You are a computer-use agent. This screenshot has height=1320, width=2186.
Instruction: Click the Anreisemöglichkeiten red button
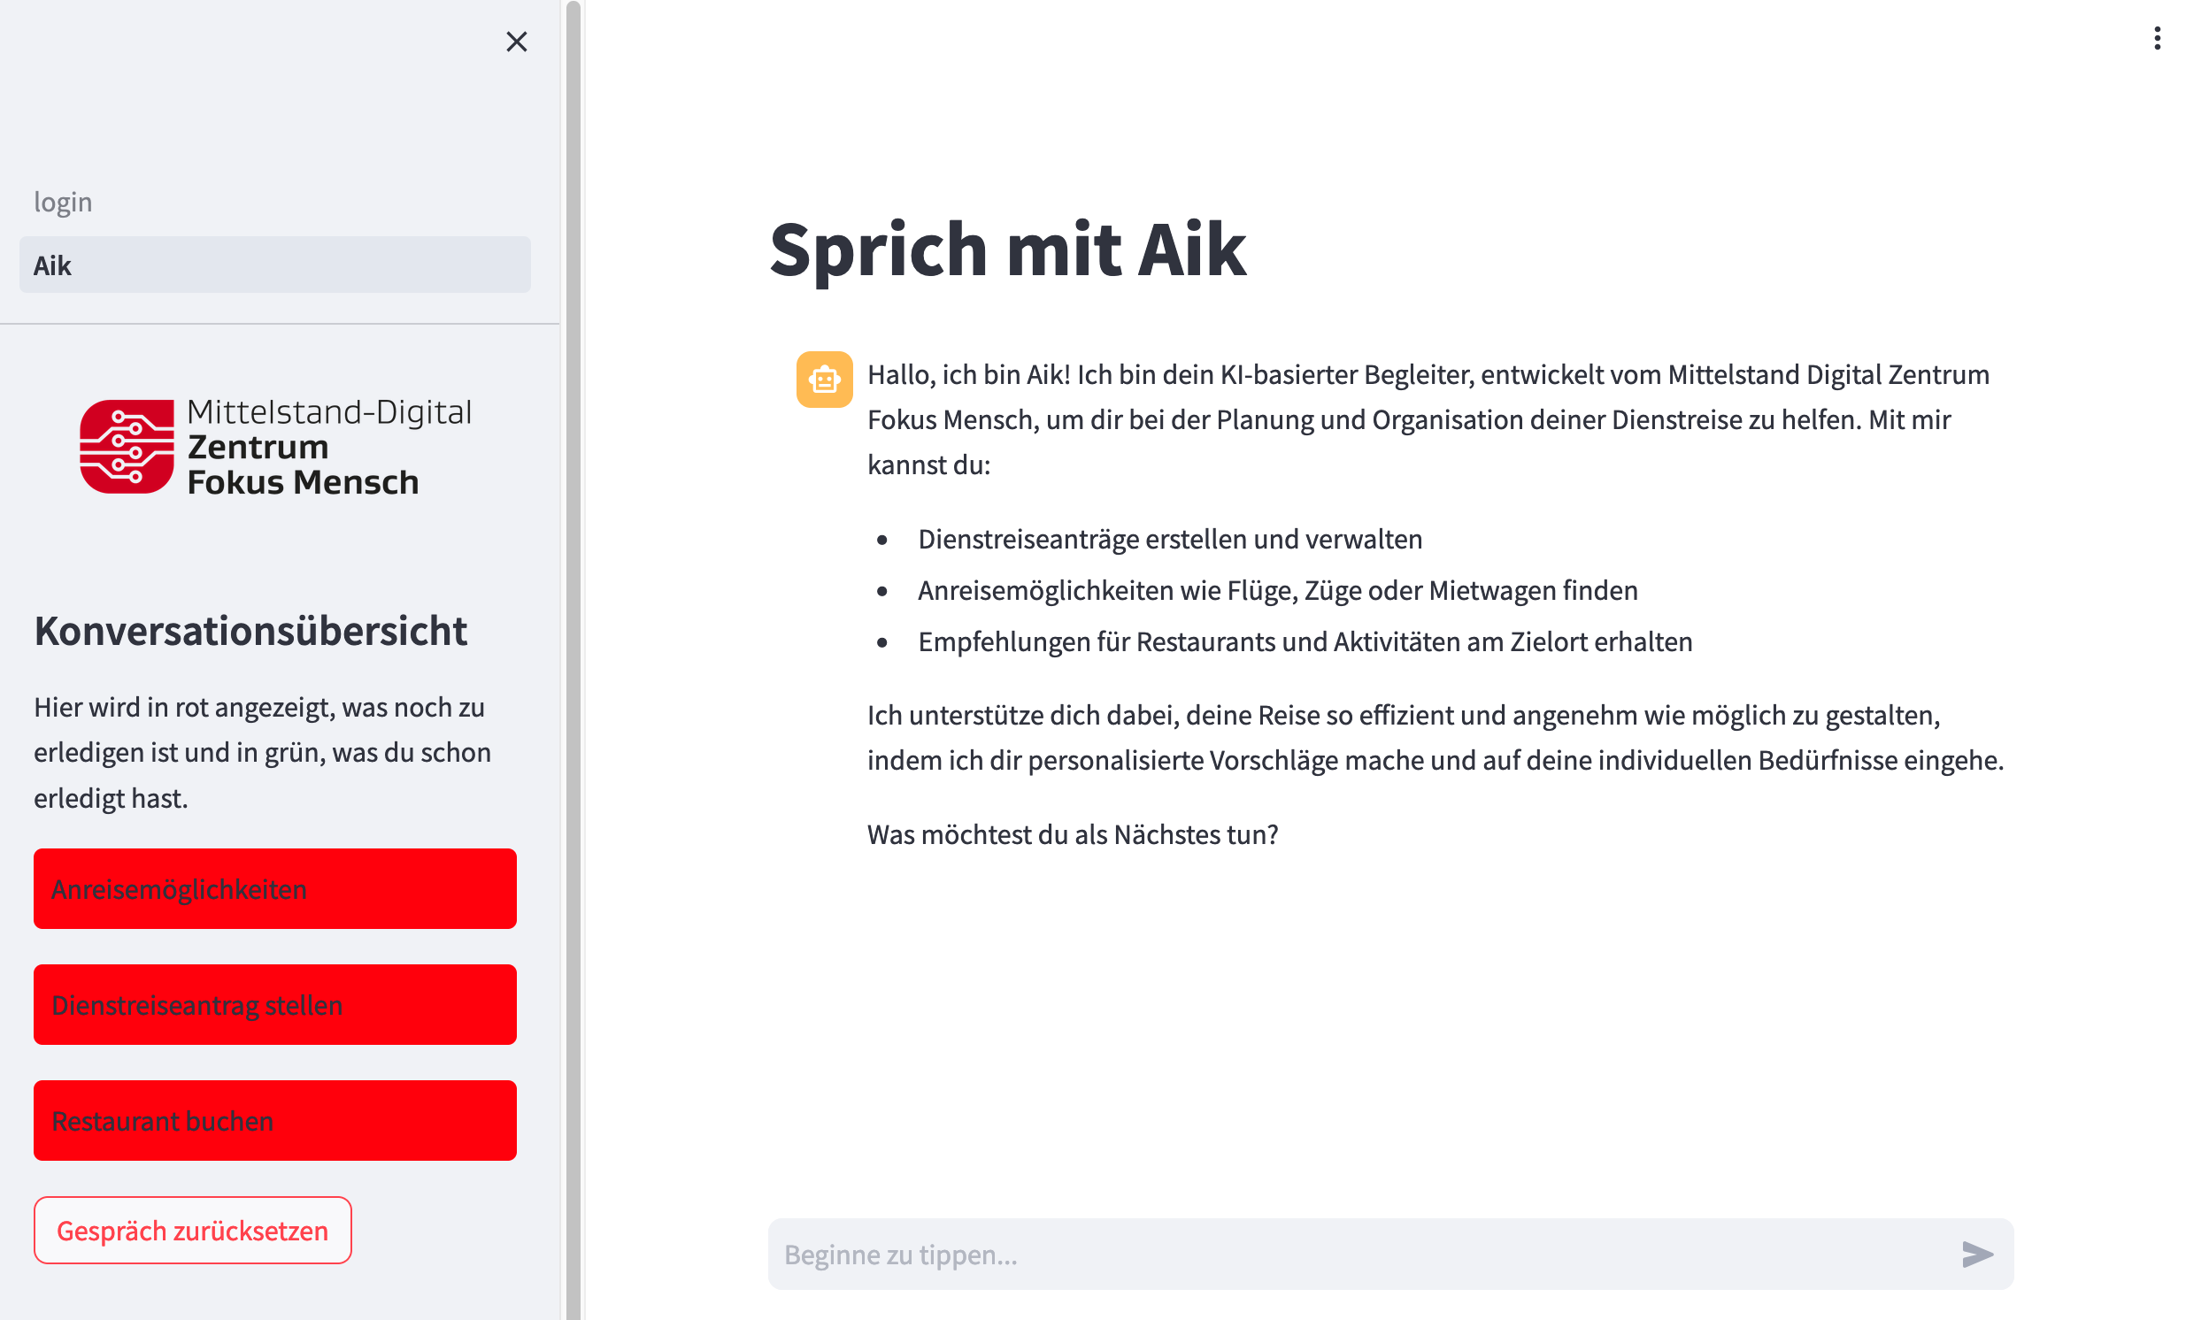pos(275,889)
